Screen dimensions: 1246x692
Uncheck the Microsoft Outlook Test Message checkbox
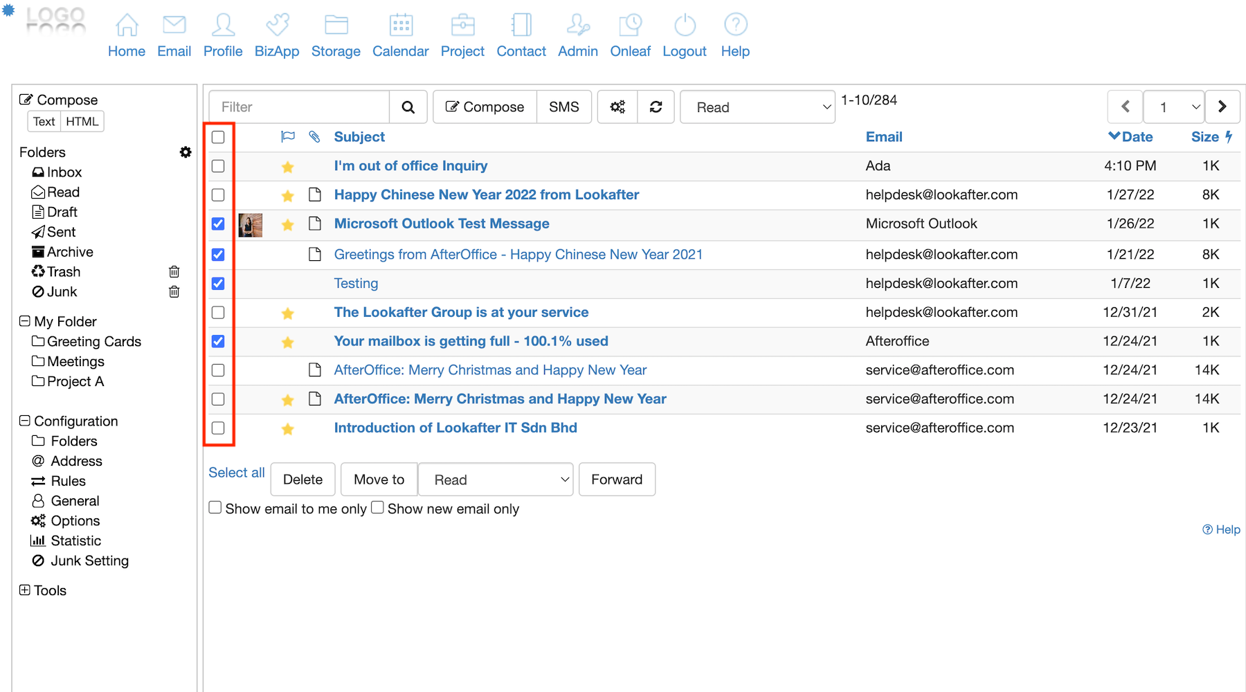click(218, 224)
